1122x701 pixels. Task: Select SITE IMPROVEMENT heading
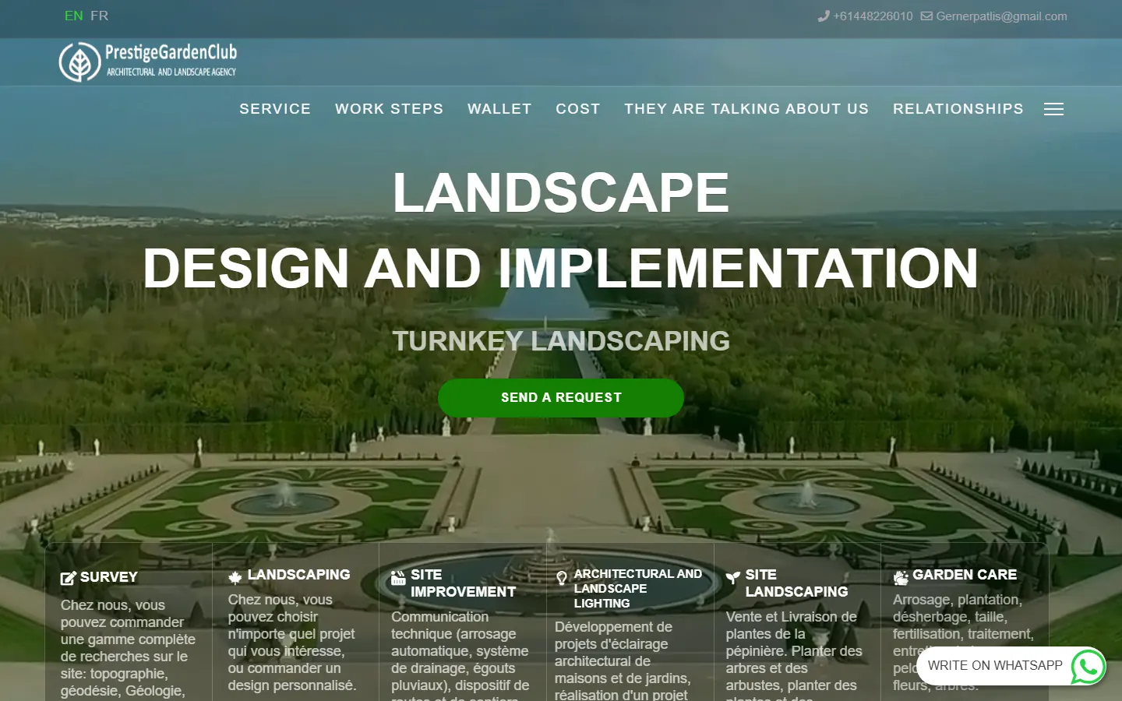pos(463,583)
